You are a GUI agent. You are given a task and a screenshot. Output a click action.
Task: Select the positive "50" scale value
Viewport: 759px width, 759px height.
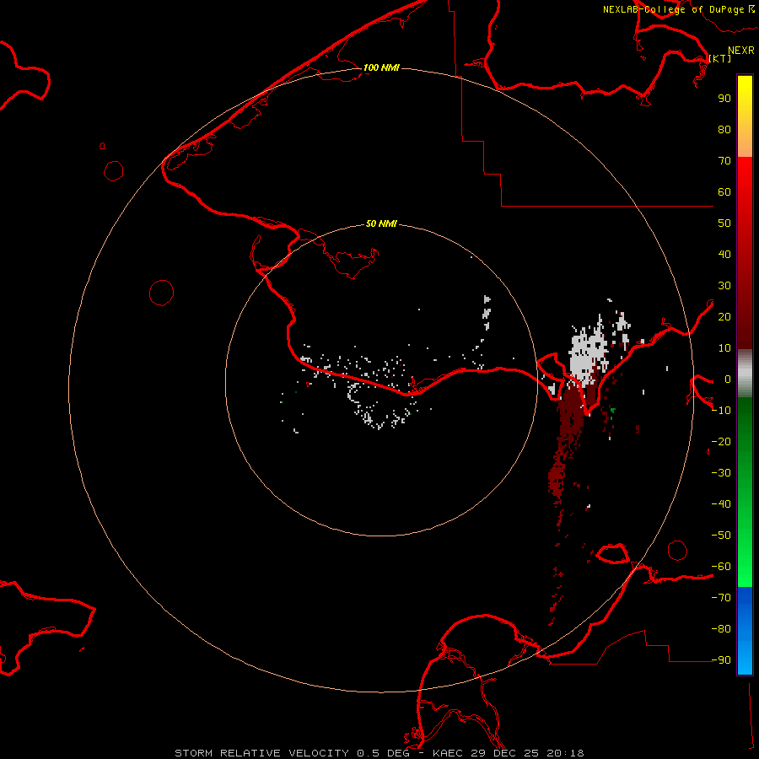[x=724, y=223]
